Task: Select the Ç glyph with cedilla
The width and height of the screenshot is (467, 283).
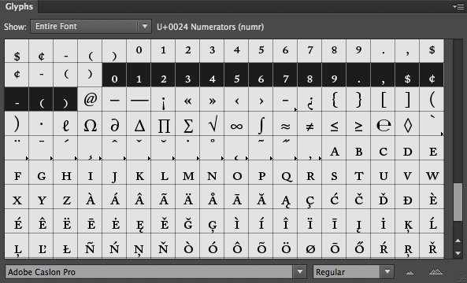Action: coord(309,197)
